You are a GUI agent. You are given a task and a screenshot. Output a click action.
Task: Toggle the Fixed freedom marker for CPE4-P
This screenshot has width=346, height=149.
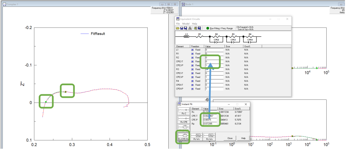193,89
